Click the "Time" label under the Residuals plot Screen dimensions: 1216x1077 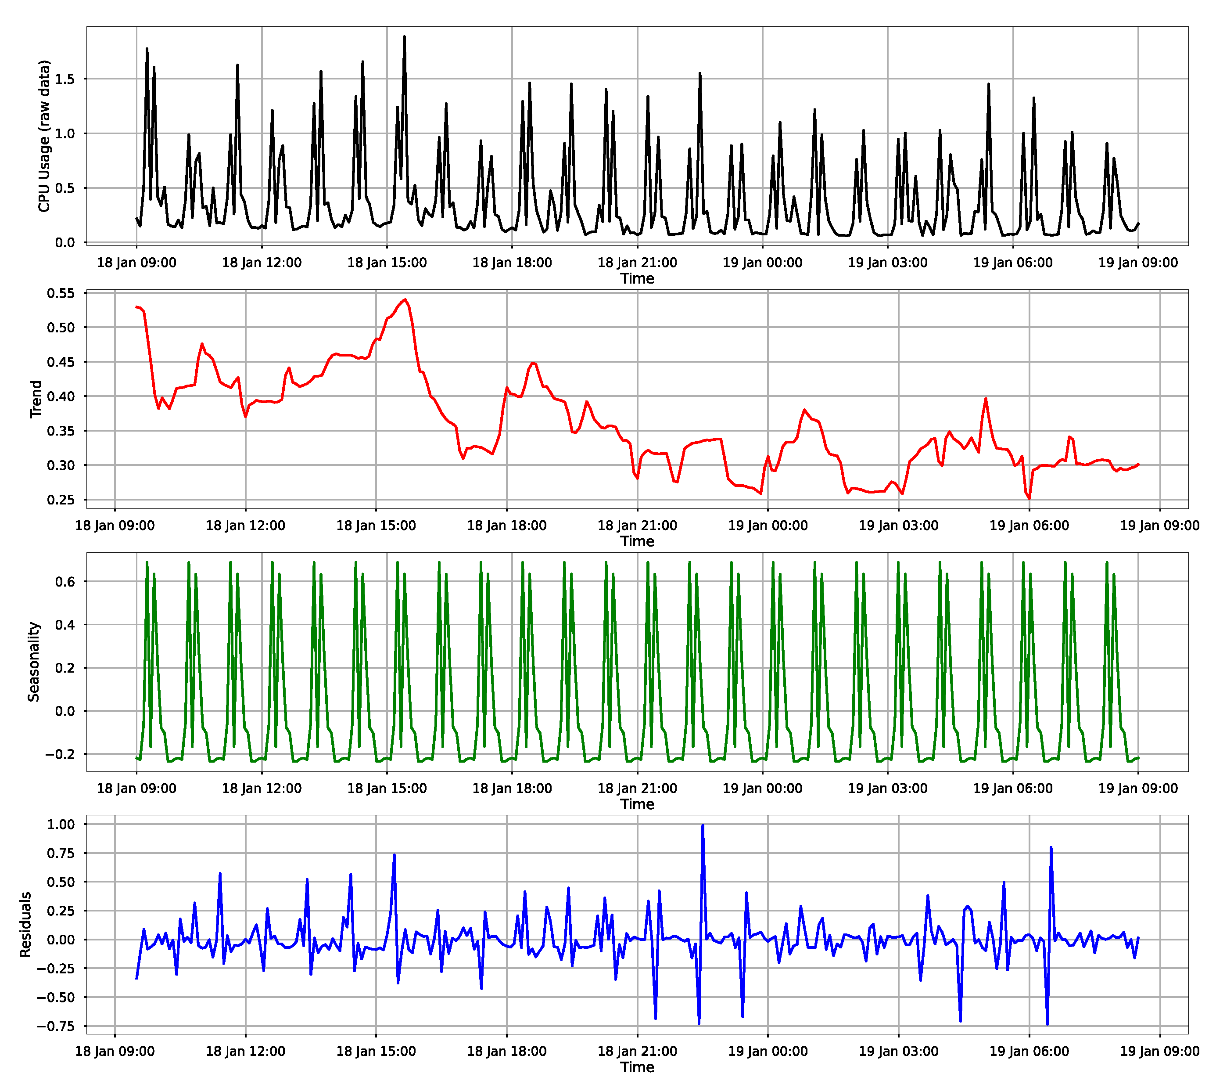click(x=637, y=1067)
